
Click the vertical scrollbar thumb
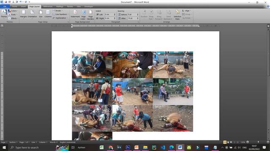coord(268,53)
